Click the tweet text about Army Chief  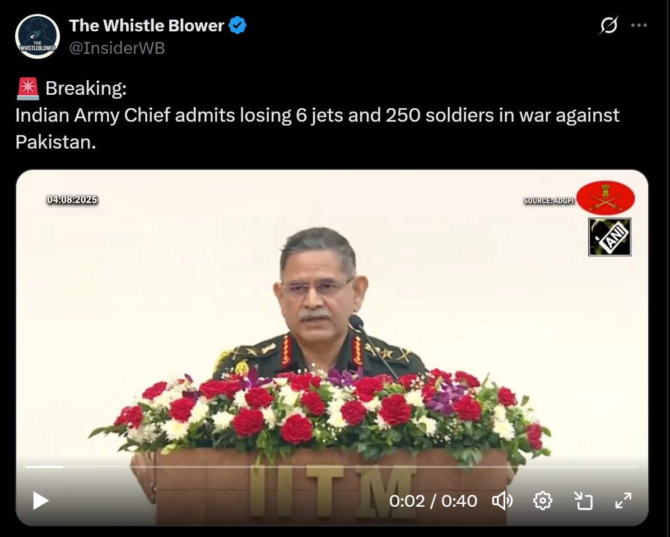(317, 128)
